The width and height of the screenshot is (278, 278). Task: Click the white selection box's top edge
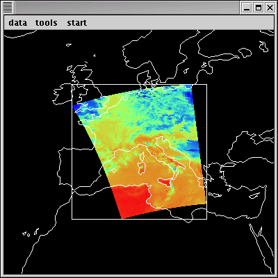139,85
